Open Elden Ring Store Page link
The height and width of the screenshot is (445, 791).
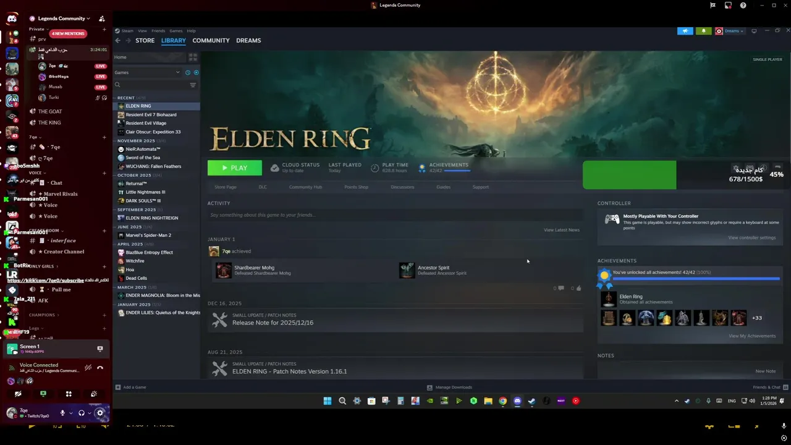point(225,187)
